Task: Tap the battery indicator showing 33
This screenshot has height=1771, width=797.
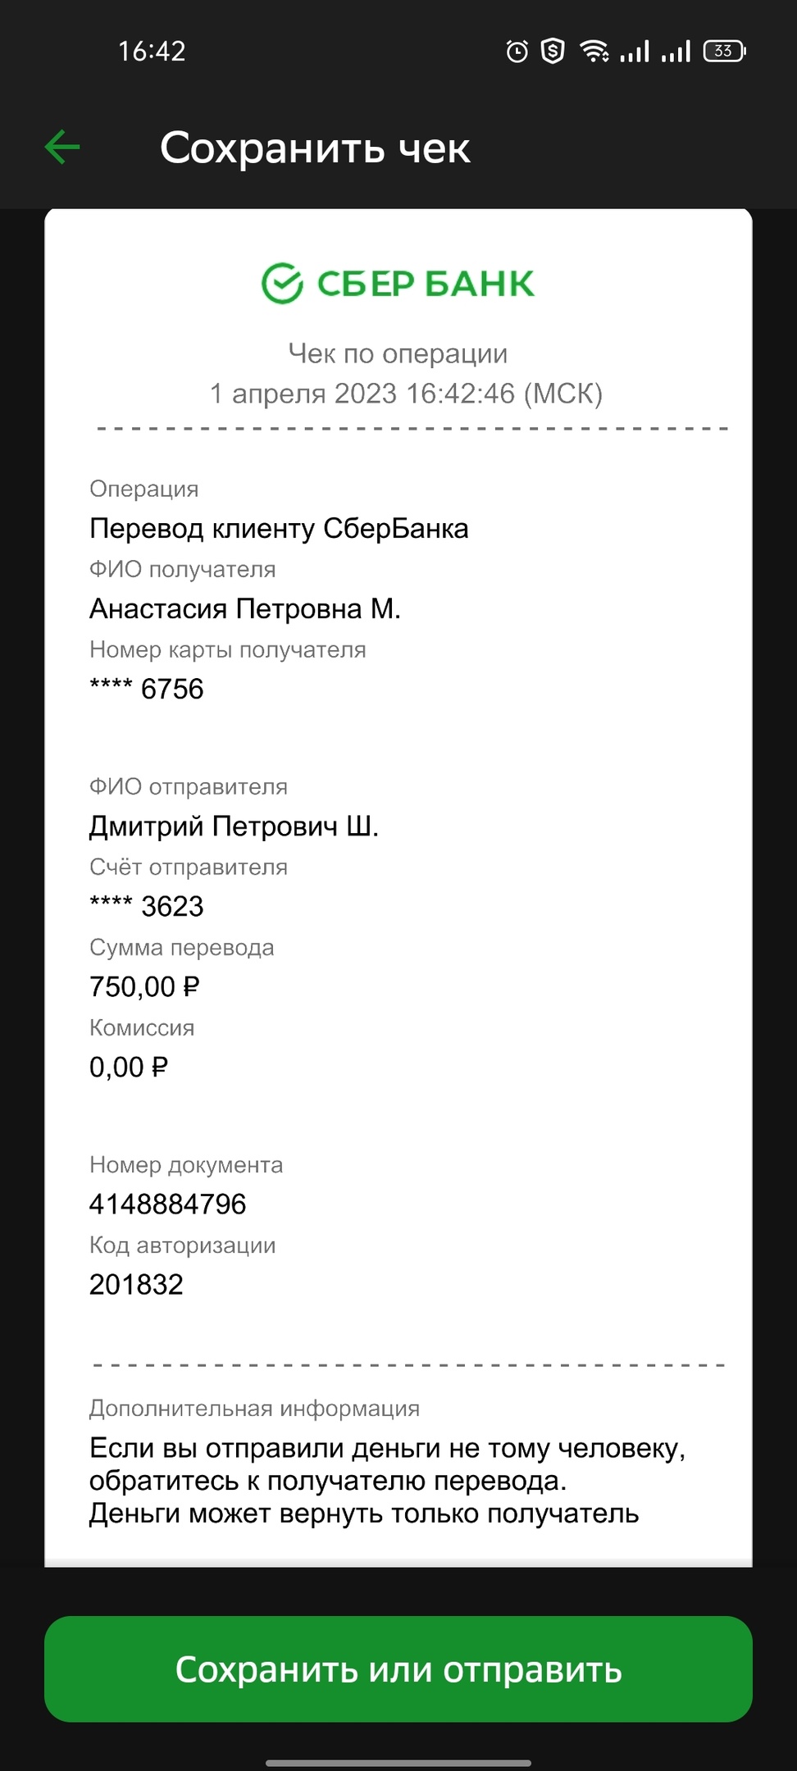Action: pos(724,51)
